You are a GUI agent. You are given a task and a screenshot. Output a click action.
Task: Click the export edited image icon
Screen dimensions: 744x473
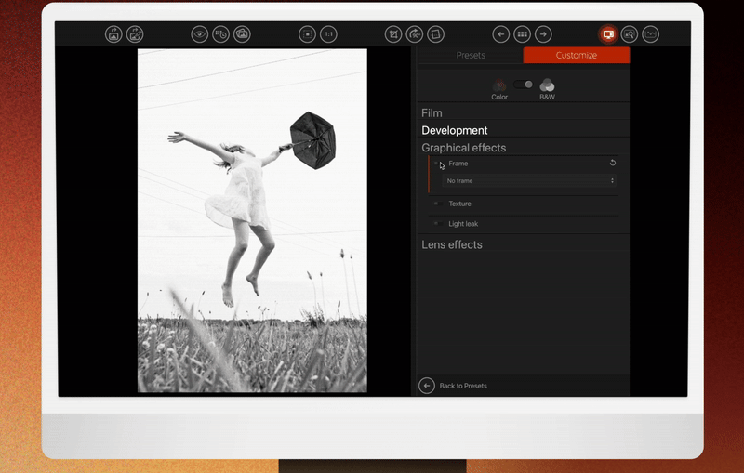135,34
